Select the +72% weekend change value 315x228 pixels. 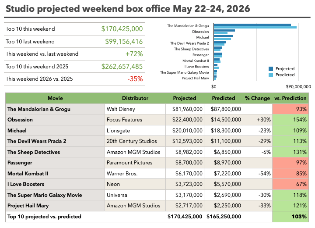click(134, 54)
